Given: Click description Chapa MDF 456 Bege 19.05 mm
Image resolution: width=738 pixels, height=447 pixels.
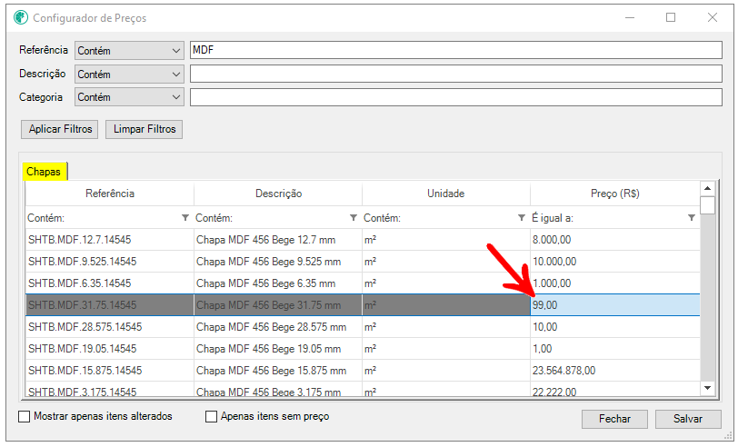Looking at the screenshot, I should coord(278,349).
